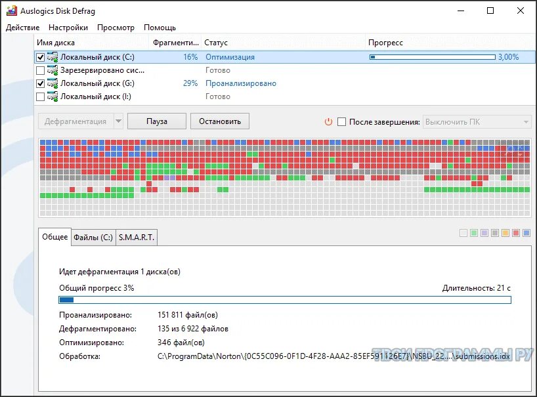Click the drive icon for Локальный диск (C:)
537x397 pixels.
(53, 57)
